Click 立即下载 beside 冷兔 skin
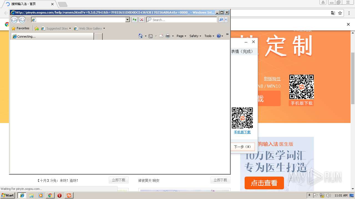This screenshot has width=355, height=199. (118, 180)
